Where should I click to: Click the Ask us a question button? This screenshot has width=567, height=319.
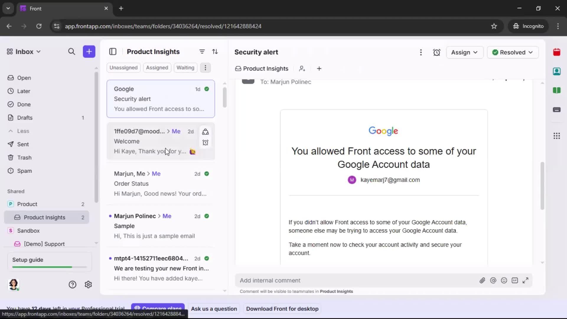point(214,308)
